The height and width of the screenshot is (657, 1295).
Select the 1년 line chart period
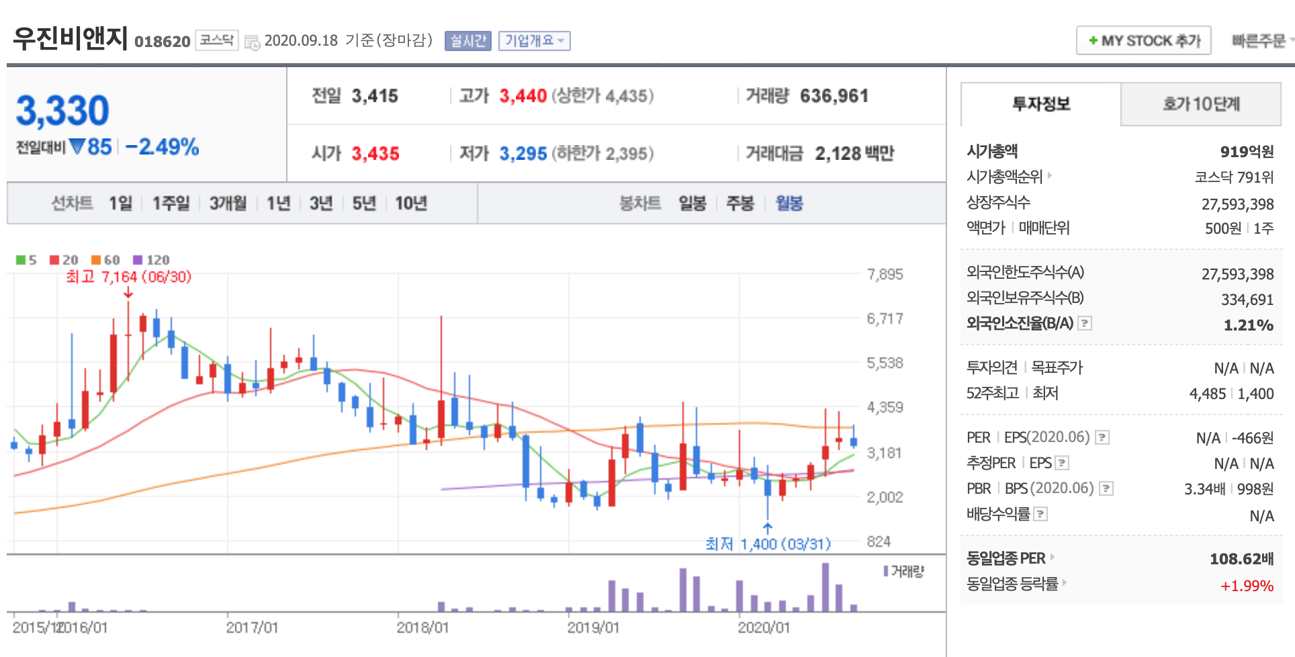(278, 204)
